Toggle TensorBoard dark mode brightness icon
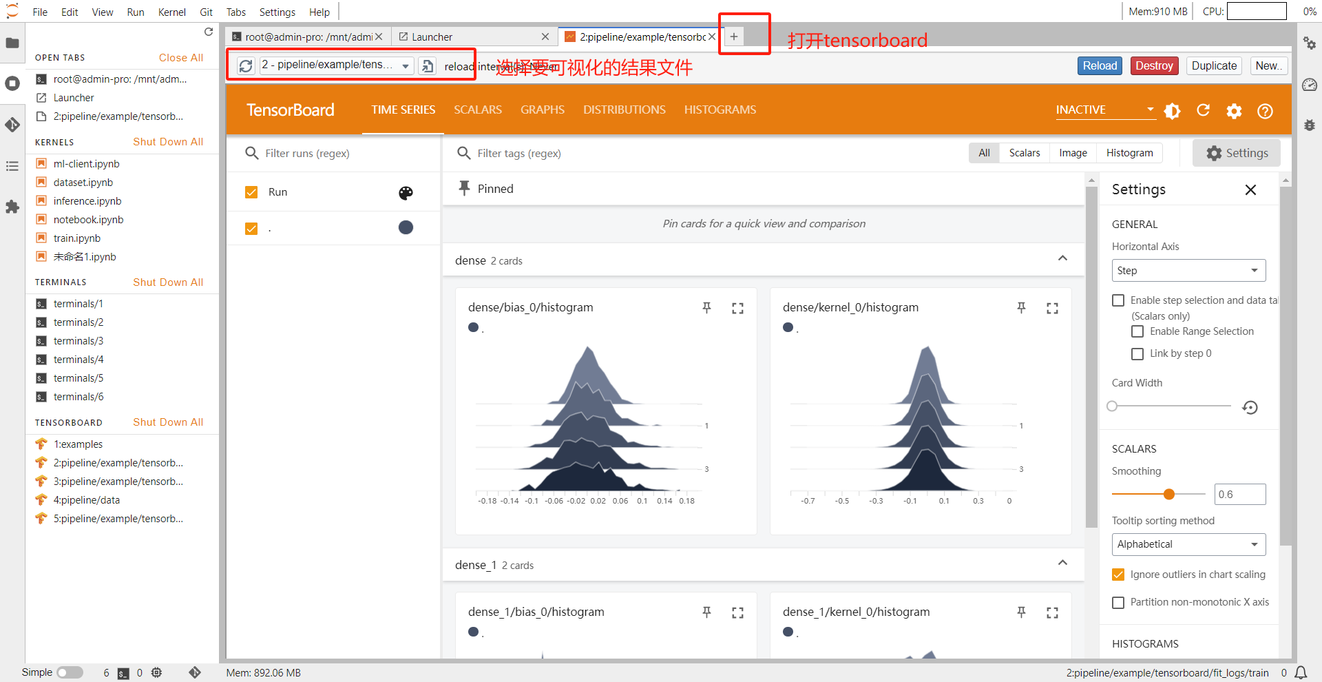 1173,111
